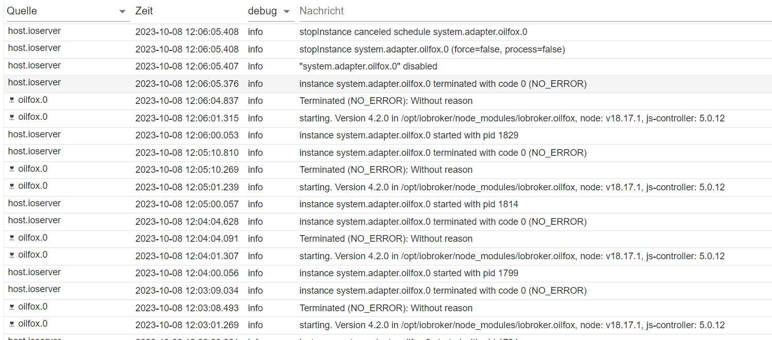Select the stopInstance canceled schedule message
The height and width of the screenshot is (340, 772).
point(413,32)
